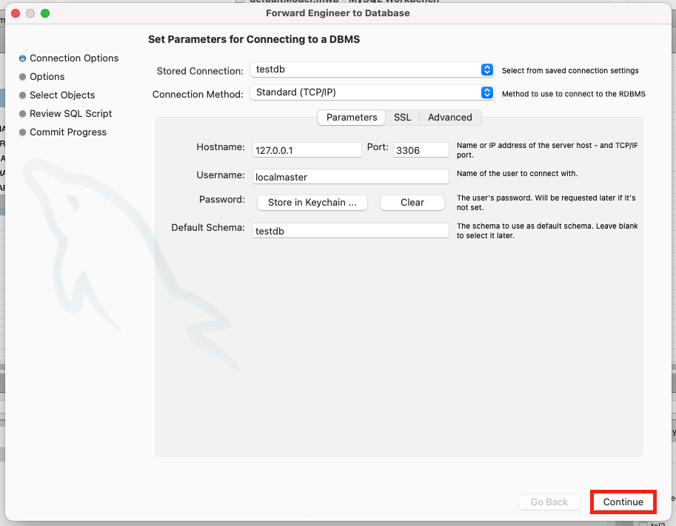
Task: Click the green zoom window button
Action: click(x=45, y=13)
